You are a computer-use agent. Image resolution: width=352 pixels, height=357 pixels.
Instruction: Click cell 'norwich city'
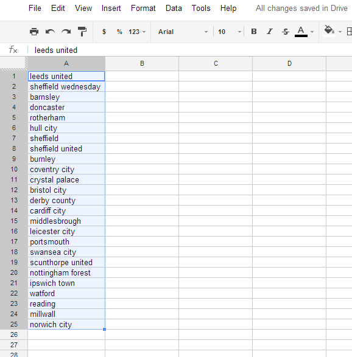click(x=66, y=324)
